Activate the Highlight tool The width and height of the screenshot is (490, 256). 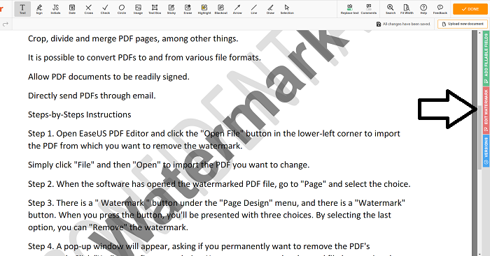[x=204, y=9]
